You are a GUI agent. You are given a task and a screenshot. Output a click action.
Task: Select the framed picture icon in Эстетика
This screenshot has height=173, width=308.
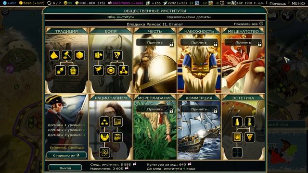point(237,137)
